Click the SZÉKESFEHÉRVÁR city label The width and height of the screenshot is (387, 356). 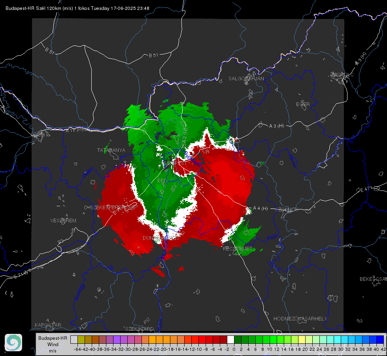[113, 208]
